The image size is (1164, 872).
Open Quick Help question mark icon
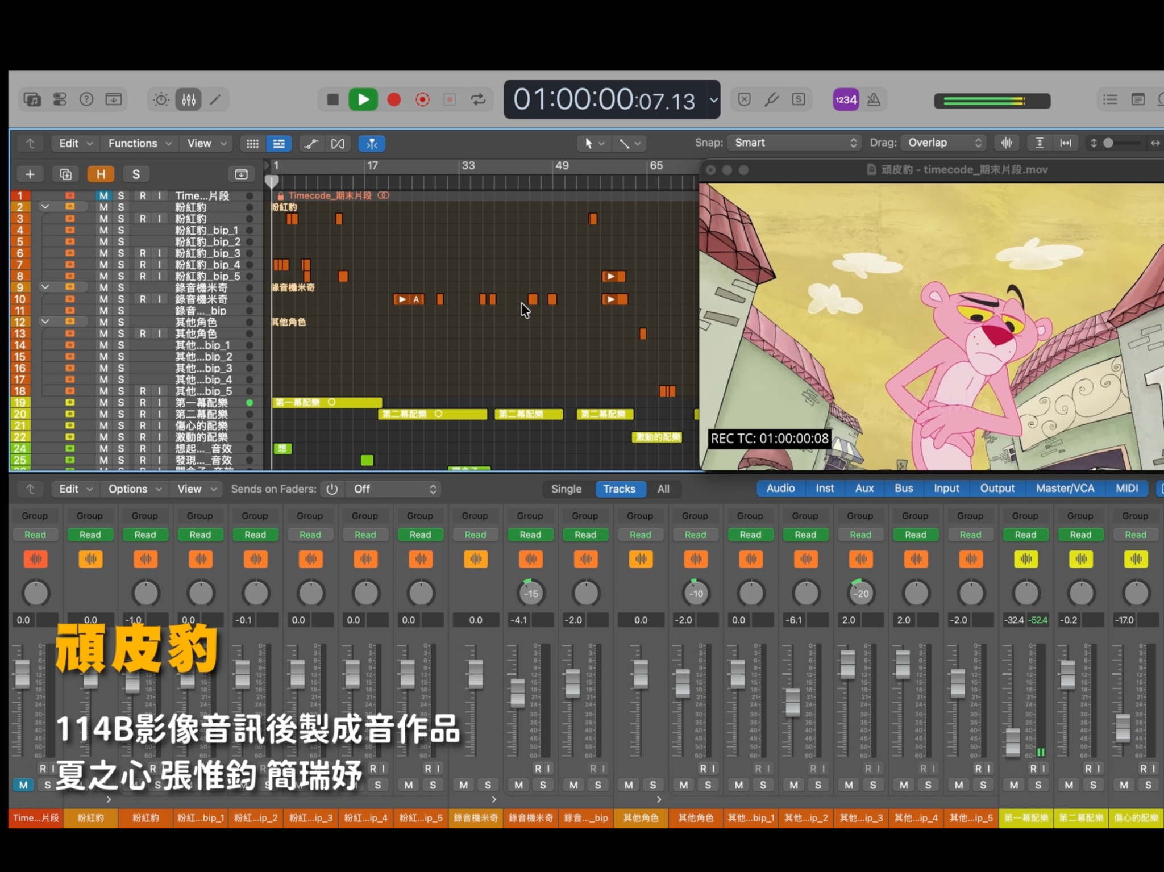(x=86, y=100)
